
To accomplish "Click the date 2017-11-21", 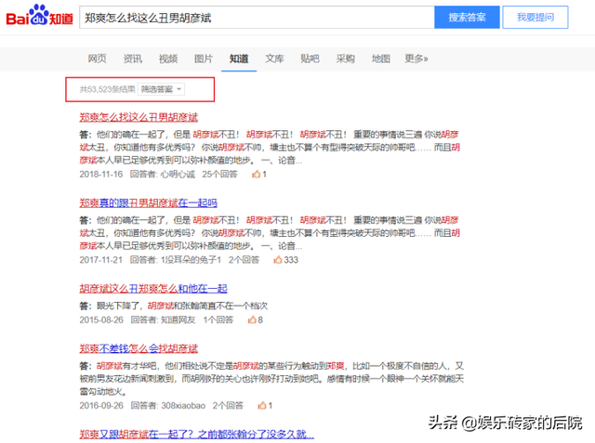I will pos(101,260).
